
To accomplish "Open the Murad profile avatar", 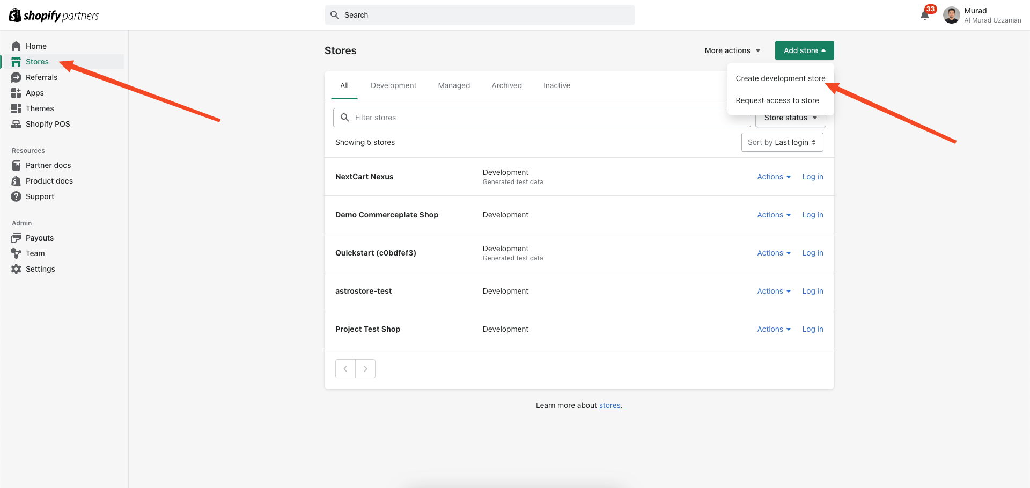I will [x=952, y=15].
